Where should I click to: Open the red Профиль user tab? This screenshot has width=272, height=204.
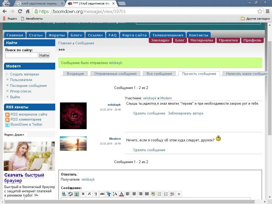[252, 40]
